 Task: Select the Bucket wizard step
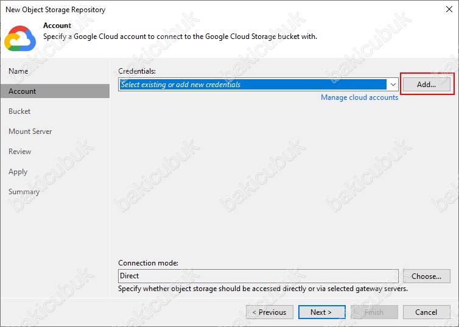click(19, 111)
